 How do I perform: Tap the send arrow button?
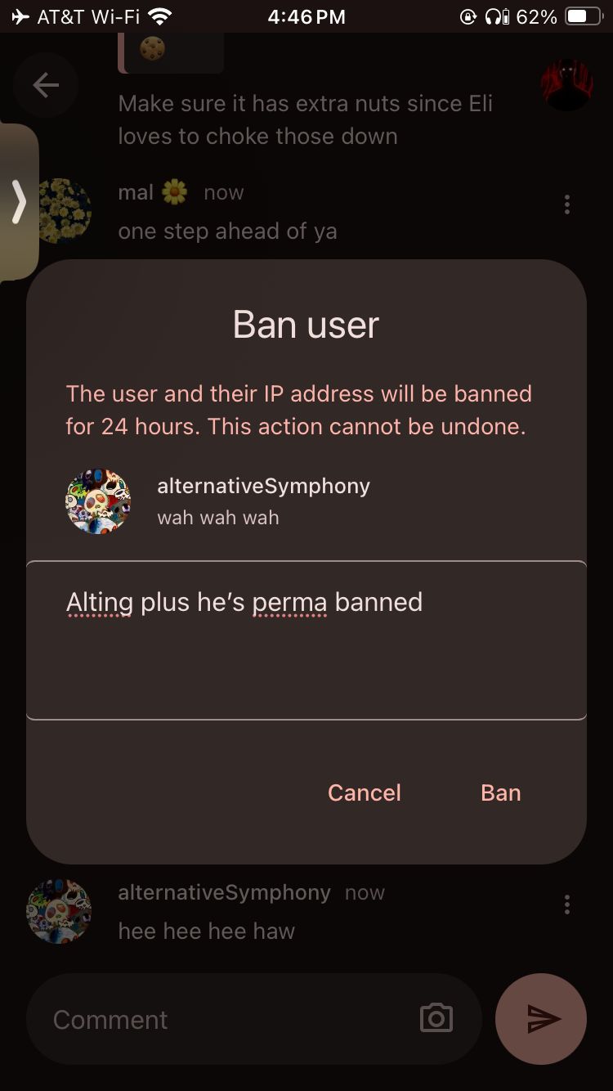(x=541, y=1019)
